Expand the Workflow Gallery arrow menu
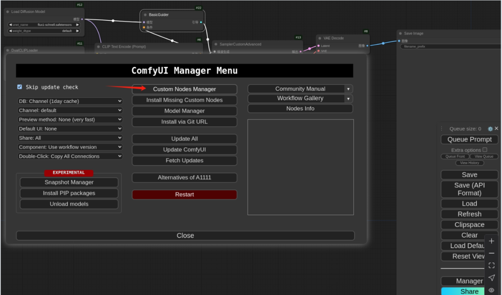This screenshot has width=502, height=295. coord(348,98)
